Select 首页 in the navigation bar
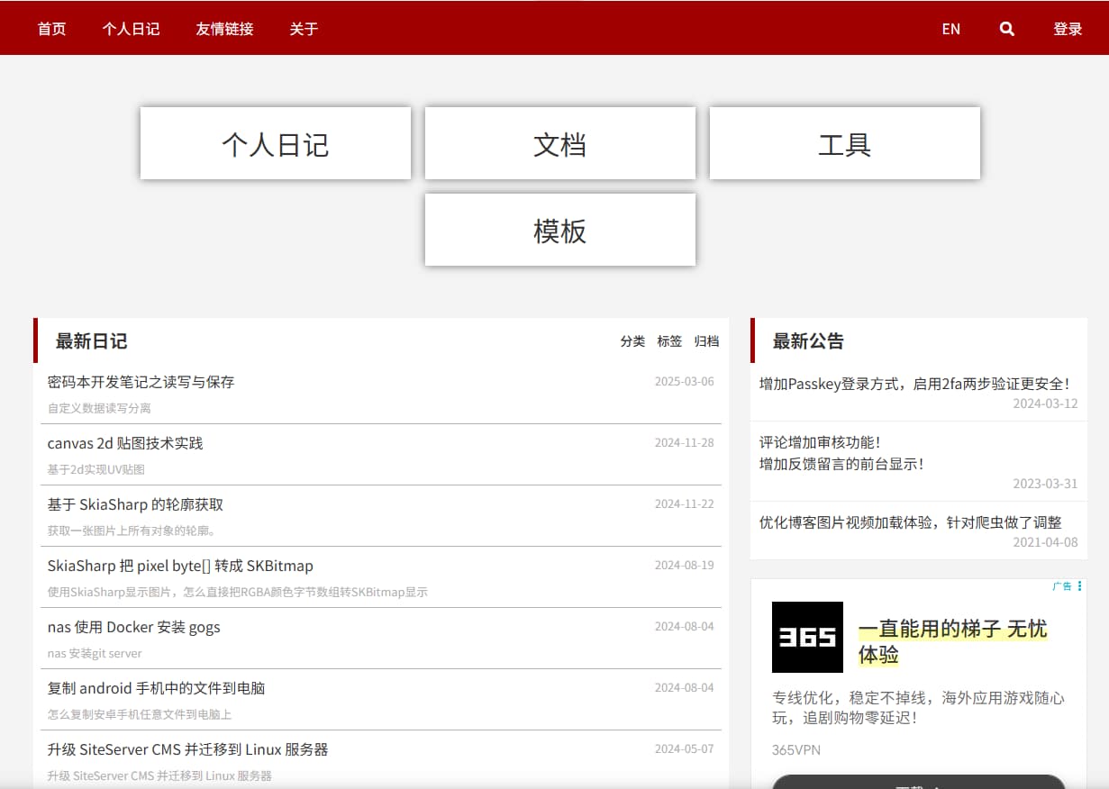This screenshot has width=1109, height=789. point(50,28)
